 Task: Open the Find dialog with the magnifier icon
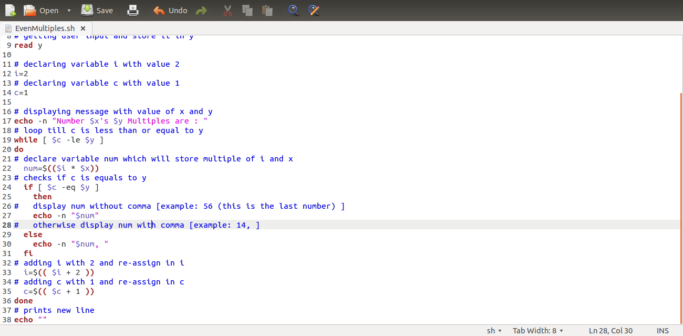pos(294,10)
